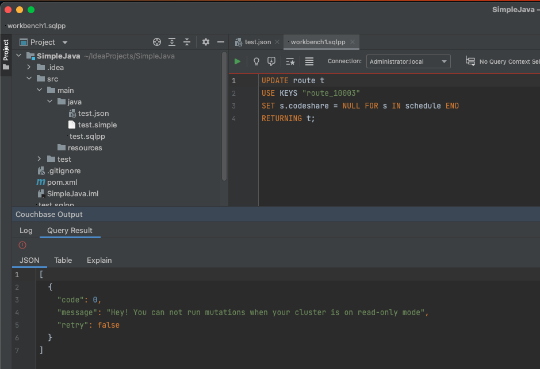Close the workbench1.sqlpp editor tab
The image size is (540, 369).
[353, 42]
